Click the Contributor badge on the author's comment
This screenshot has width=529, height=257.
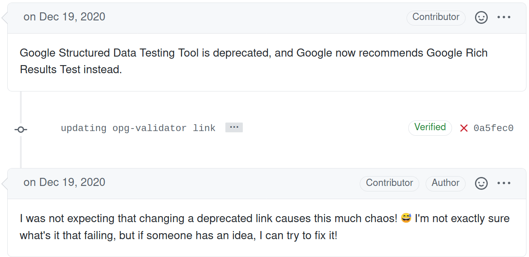(389, 183)
